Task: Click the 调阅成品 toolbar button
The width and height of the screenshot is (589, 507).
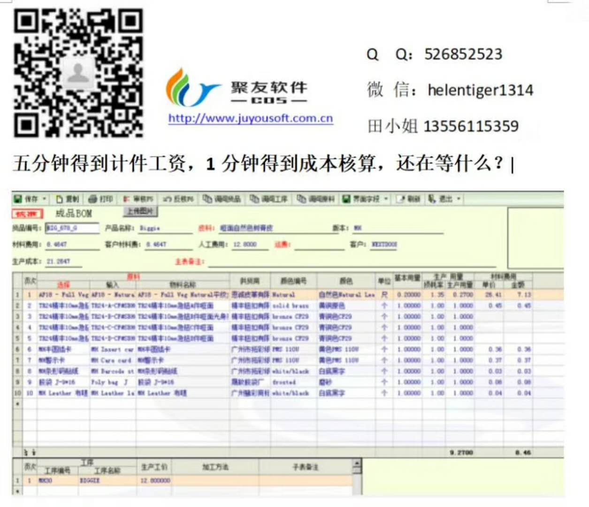Action: 222,199
